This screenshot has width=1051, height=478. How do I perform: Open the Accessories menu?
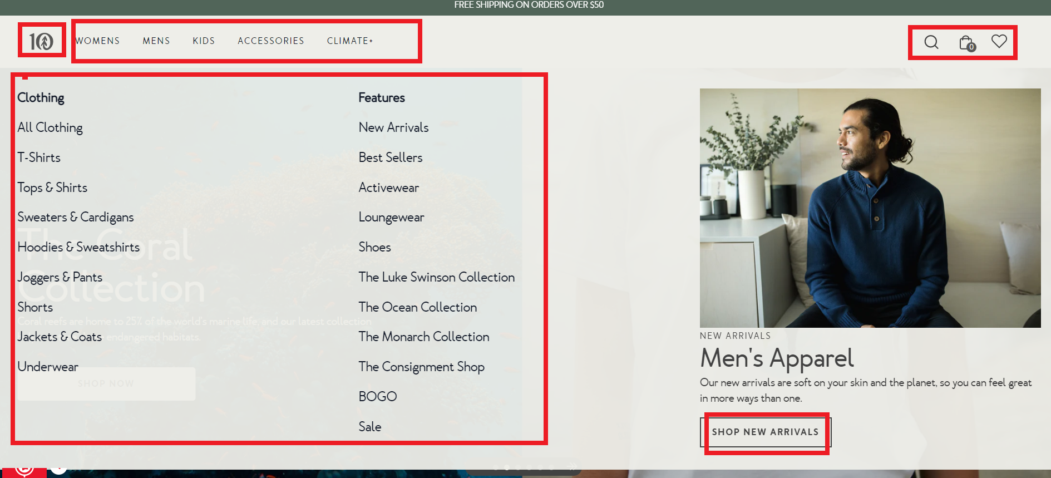(271, 41)
